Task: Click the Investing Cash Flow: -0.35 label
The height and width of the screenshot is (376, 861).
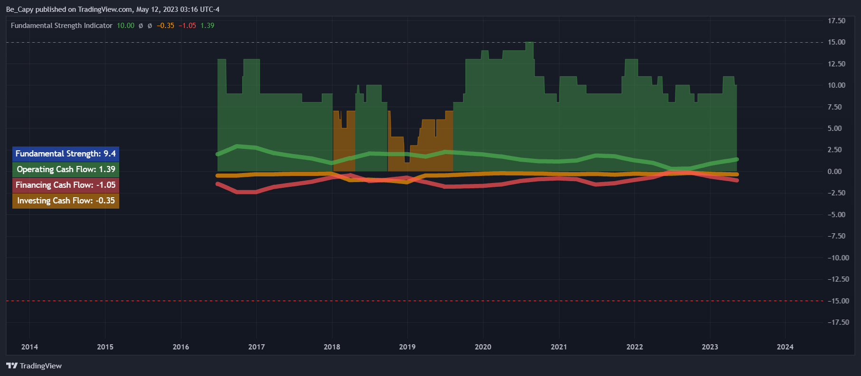Action: 66,201
